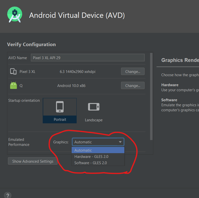Click the configuration panel vertical scrollbar
The height and width of the screenshot is (198, 199).
coord(151,96)
